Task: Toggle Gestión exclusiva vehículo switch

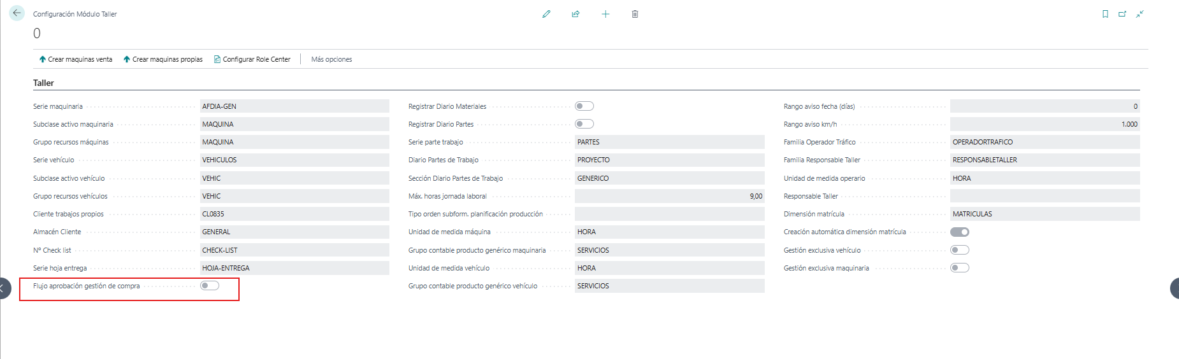Action: click(960, 250)
